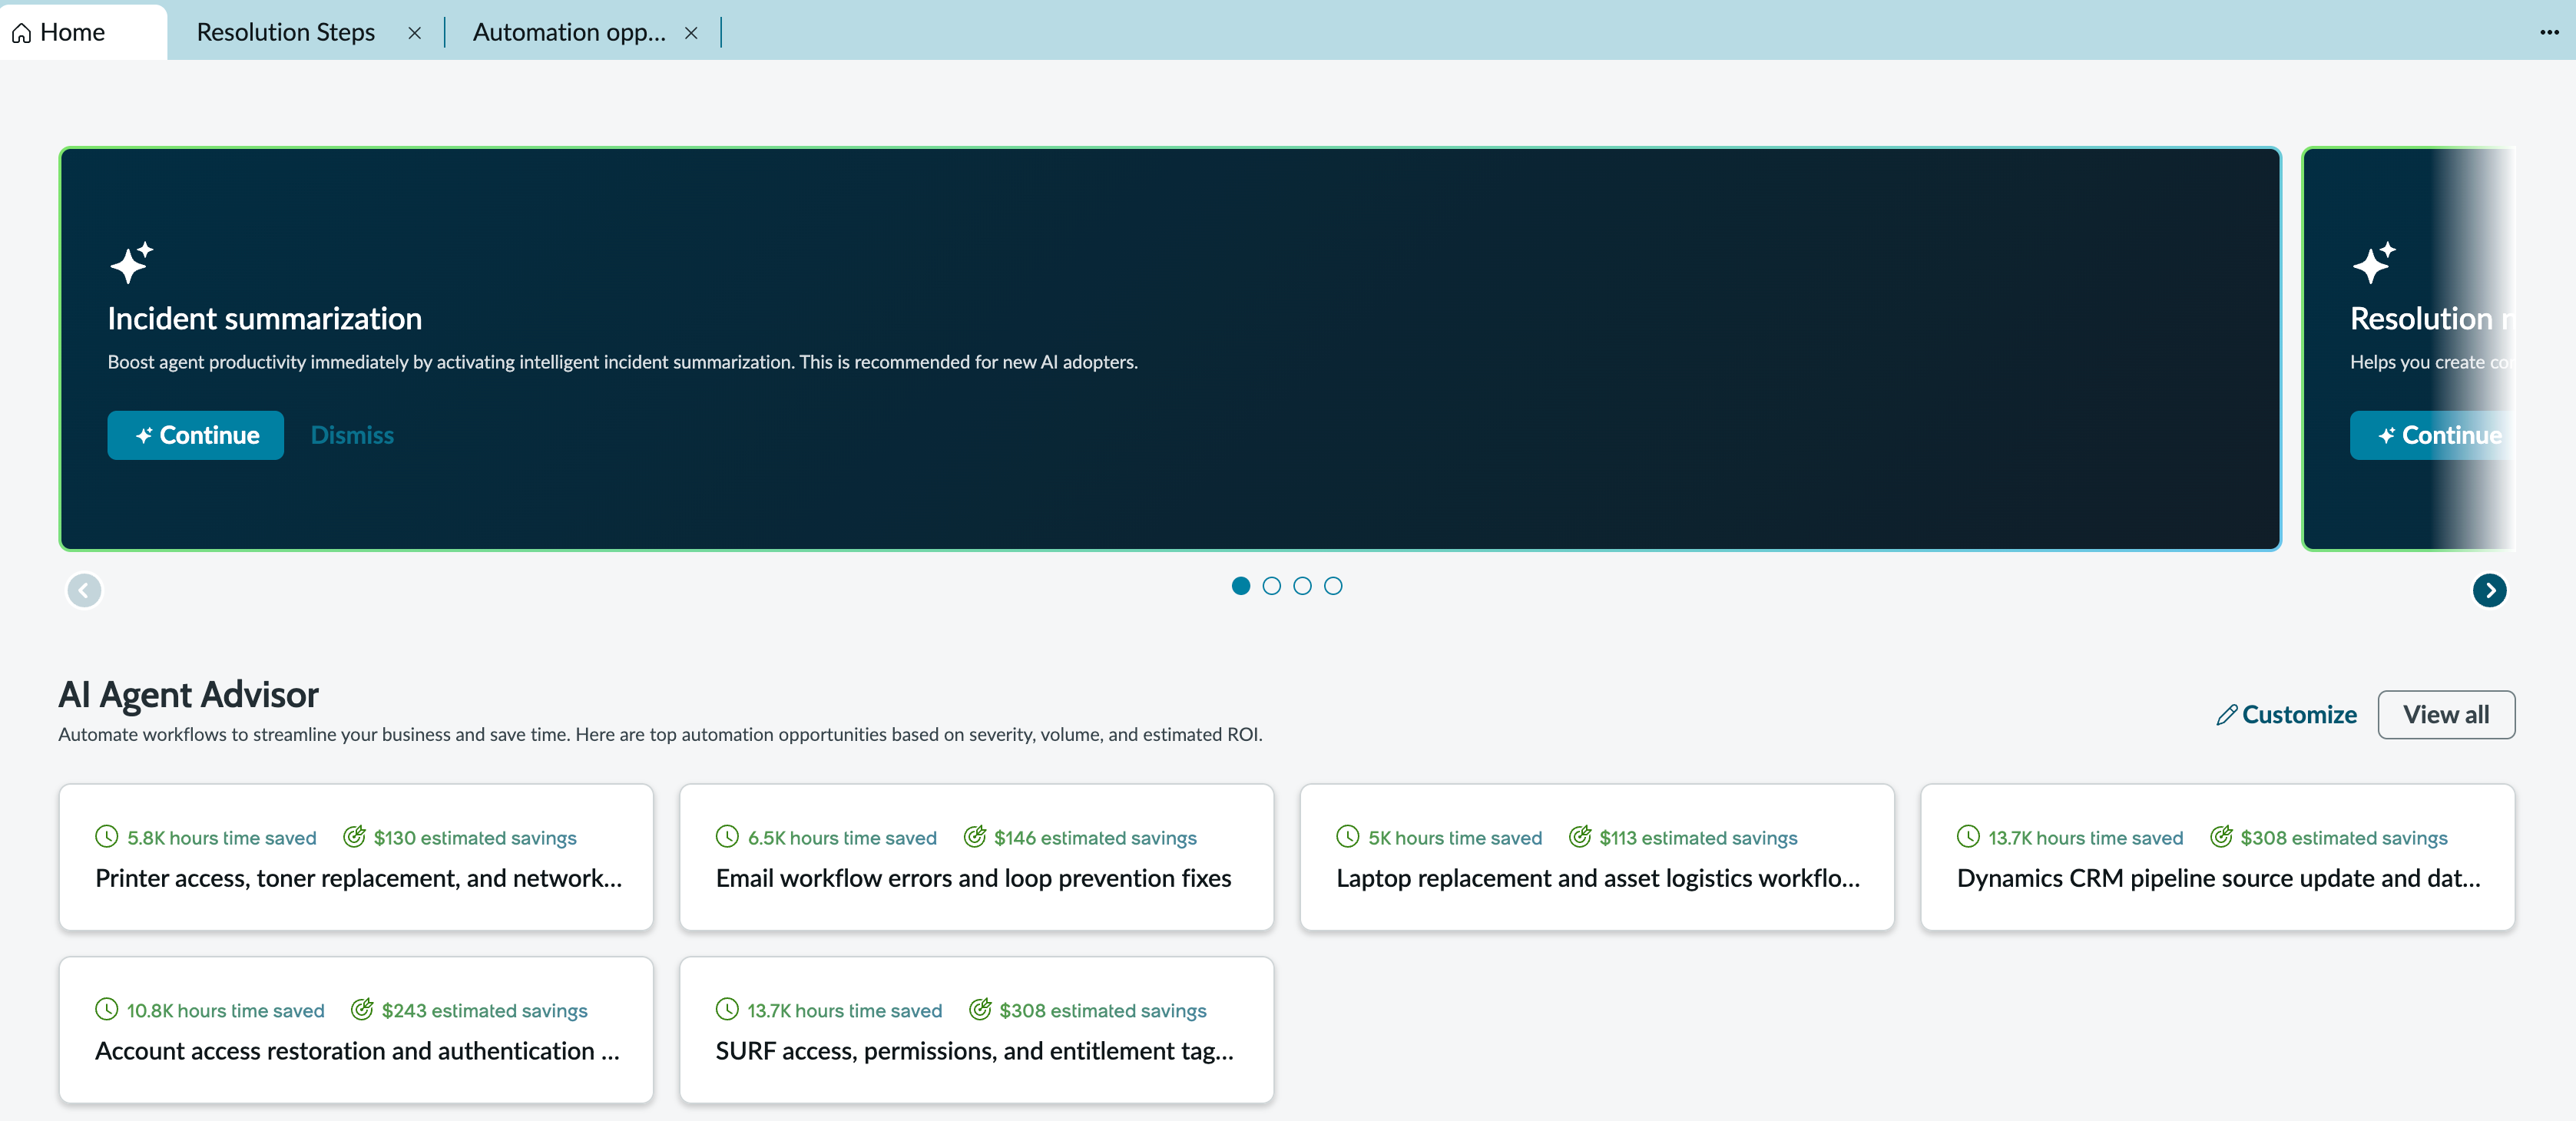Image resolution: width=2576 pixels, height=1121 pixels.
Task: Open the Account access restoration card
Action: click(356, 1030)
